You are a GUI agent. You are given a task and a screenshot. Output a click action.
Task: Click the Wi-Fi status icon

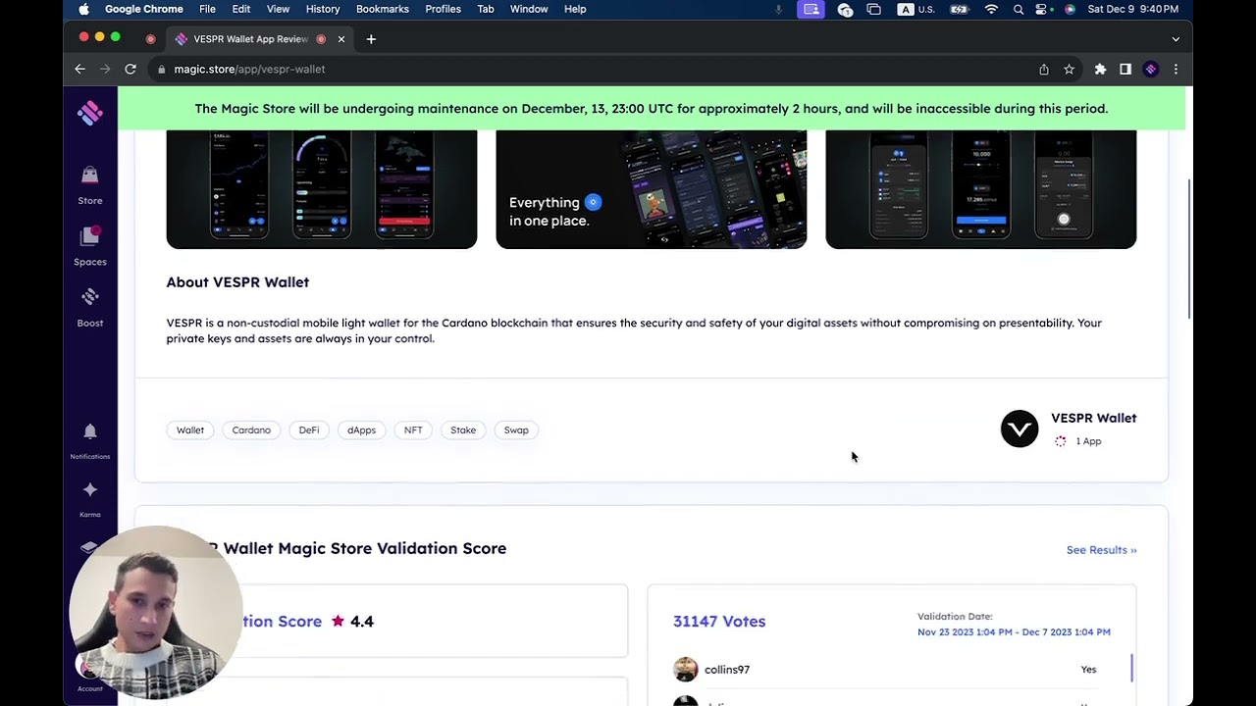pyautogui.click(x=991, y=9)
